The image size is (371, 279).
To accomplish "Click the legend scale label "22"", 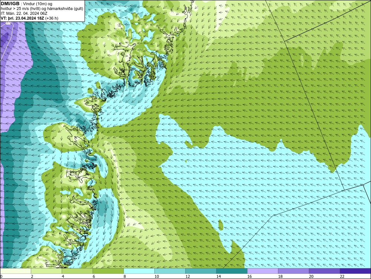I will (342, 277).
